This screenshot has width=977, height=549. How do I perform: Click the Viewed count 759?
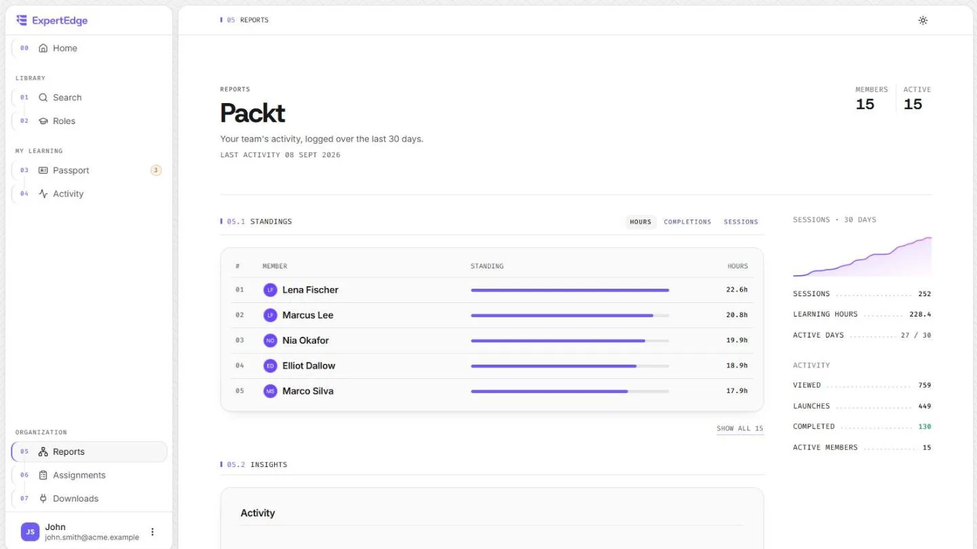click(925, 386)
